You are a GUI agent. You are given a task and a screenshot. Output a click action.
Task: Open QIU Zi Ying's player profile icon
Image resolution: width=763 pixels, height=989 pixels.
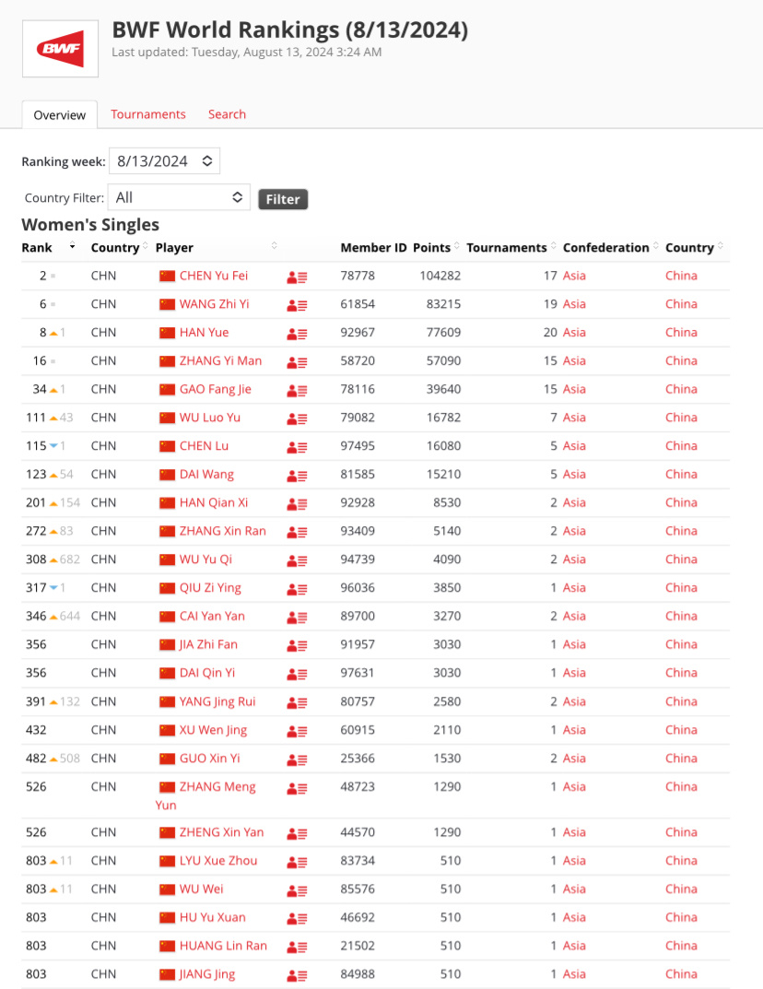click(x=297, y=589)
